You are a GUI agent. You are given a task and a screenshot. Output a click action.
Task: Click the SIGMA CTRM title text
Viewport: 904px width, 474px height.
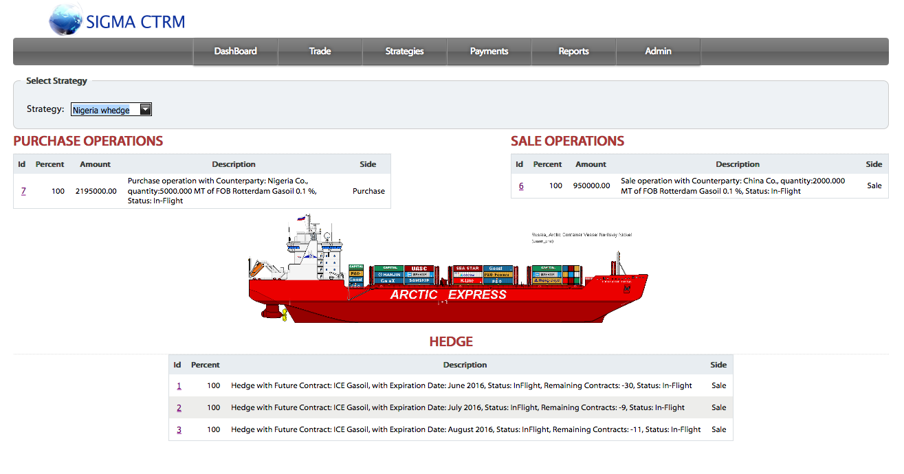click(x=135, y=22)
